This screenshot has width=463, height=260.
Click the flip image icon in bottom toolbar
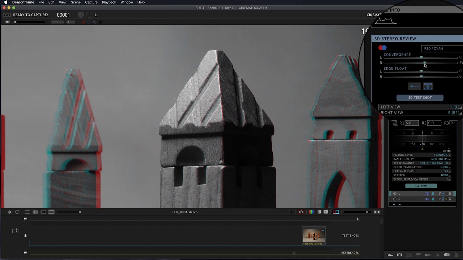(9, 212)
